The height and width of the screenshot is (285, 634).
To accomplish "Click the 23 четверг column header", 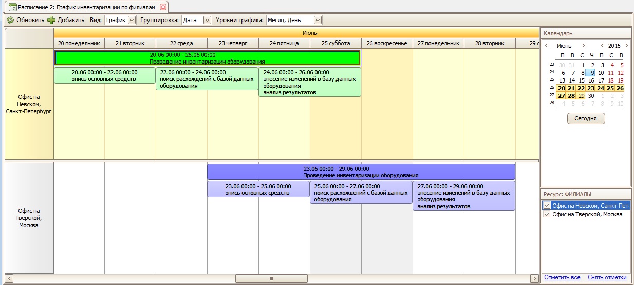I will (233, 43).
